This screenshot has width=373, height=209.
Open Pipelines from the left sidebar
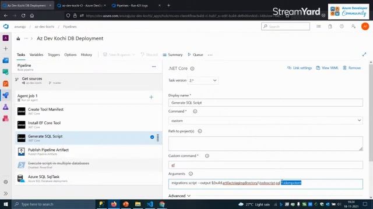click(x=6, y=95)
